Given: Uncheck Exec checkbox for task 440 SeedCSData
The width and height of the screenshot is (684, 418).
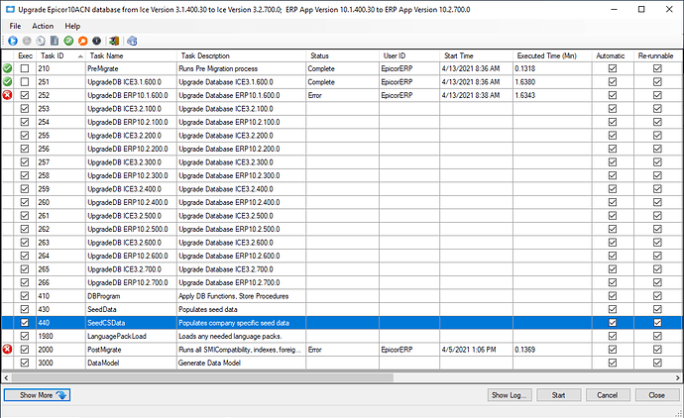Looking at the screenshot, I should pos(25,323).
